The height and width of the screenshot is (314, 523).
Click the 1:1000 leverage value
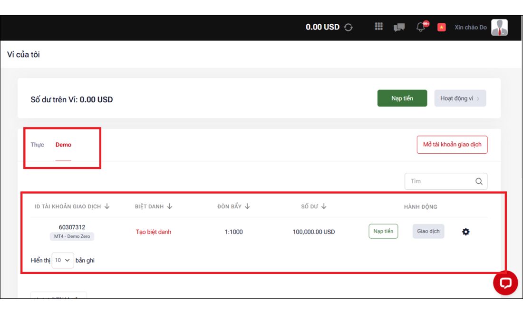[x=233, y=232]
